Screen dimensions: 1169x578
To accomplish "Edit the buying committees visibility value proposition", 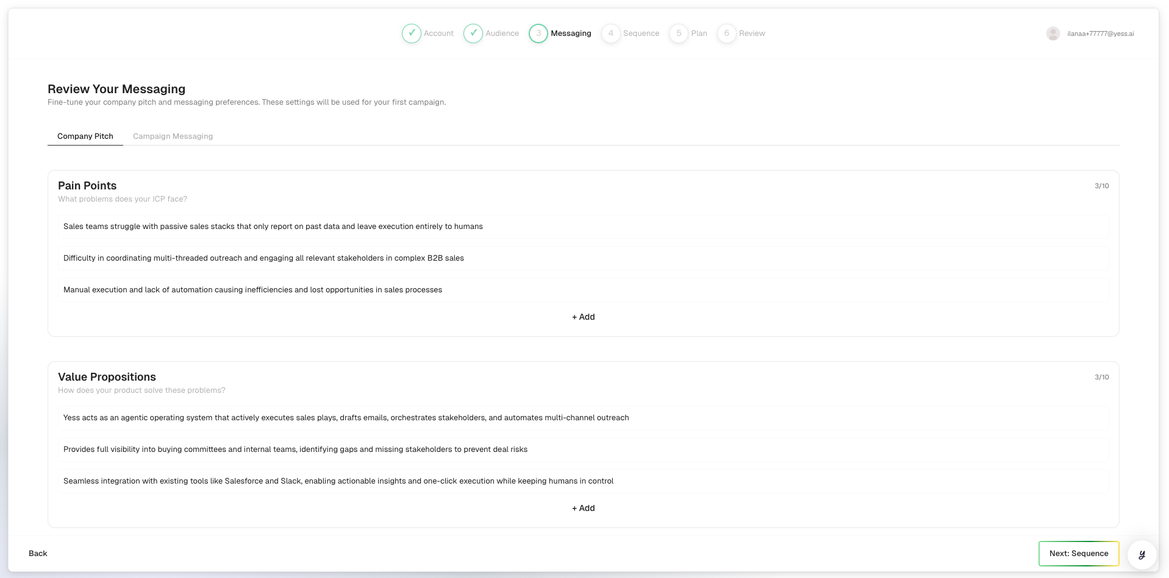I will [583, 449].
